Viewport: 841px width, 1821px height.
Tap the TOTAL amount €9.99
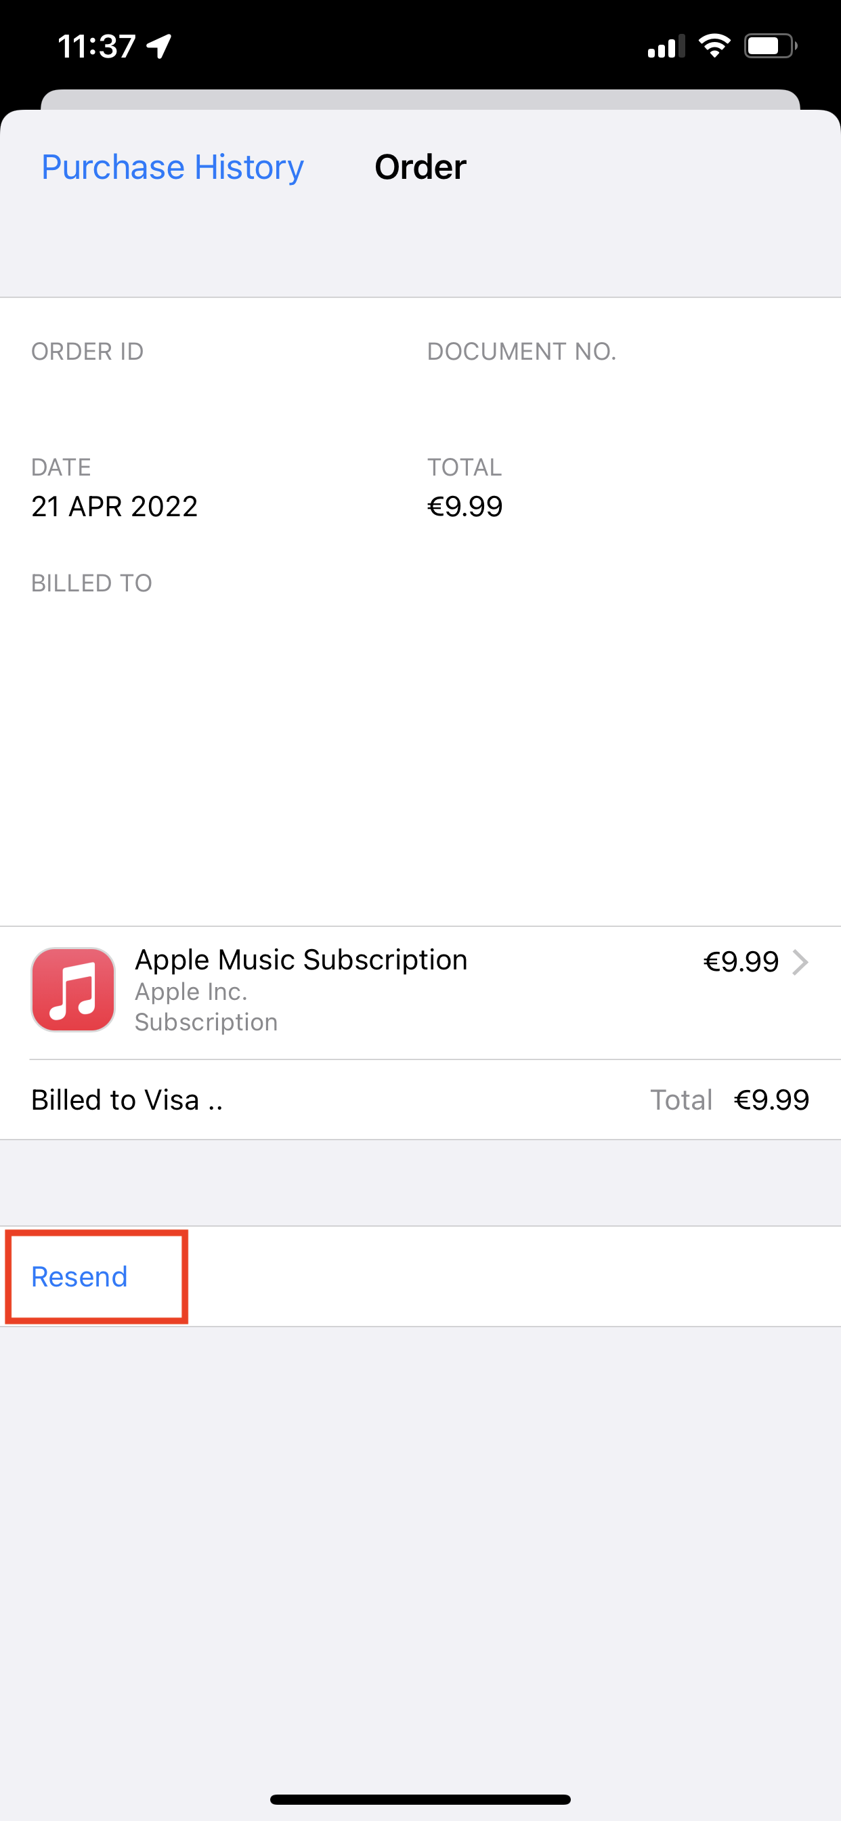click(465, 506)
